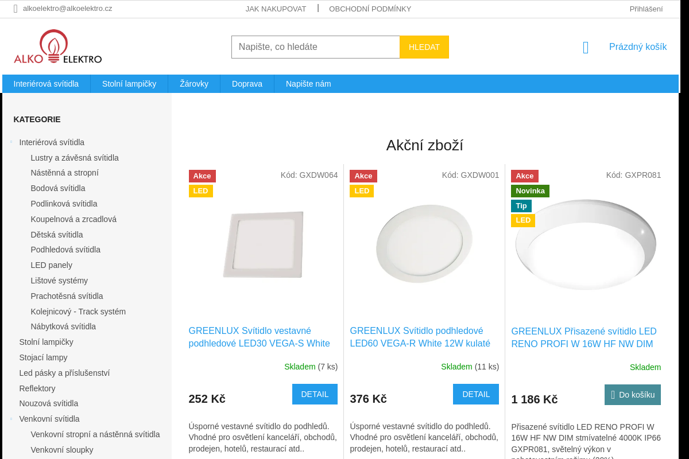Select Doprava in the blue menu bar

tap(247, 84)
